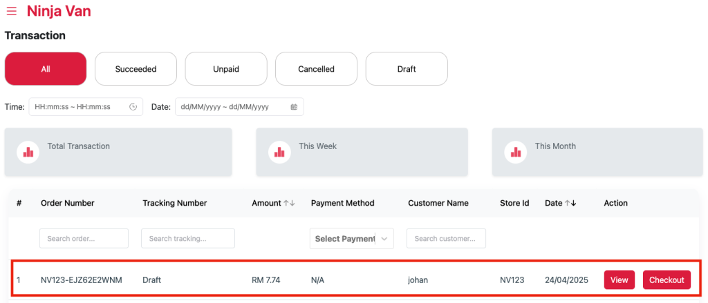Screen dimensions: 708x303
Task: Click order number NV123-EJZ62E2WNM
Action: click(x=82, y=280)
